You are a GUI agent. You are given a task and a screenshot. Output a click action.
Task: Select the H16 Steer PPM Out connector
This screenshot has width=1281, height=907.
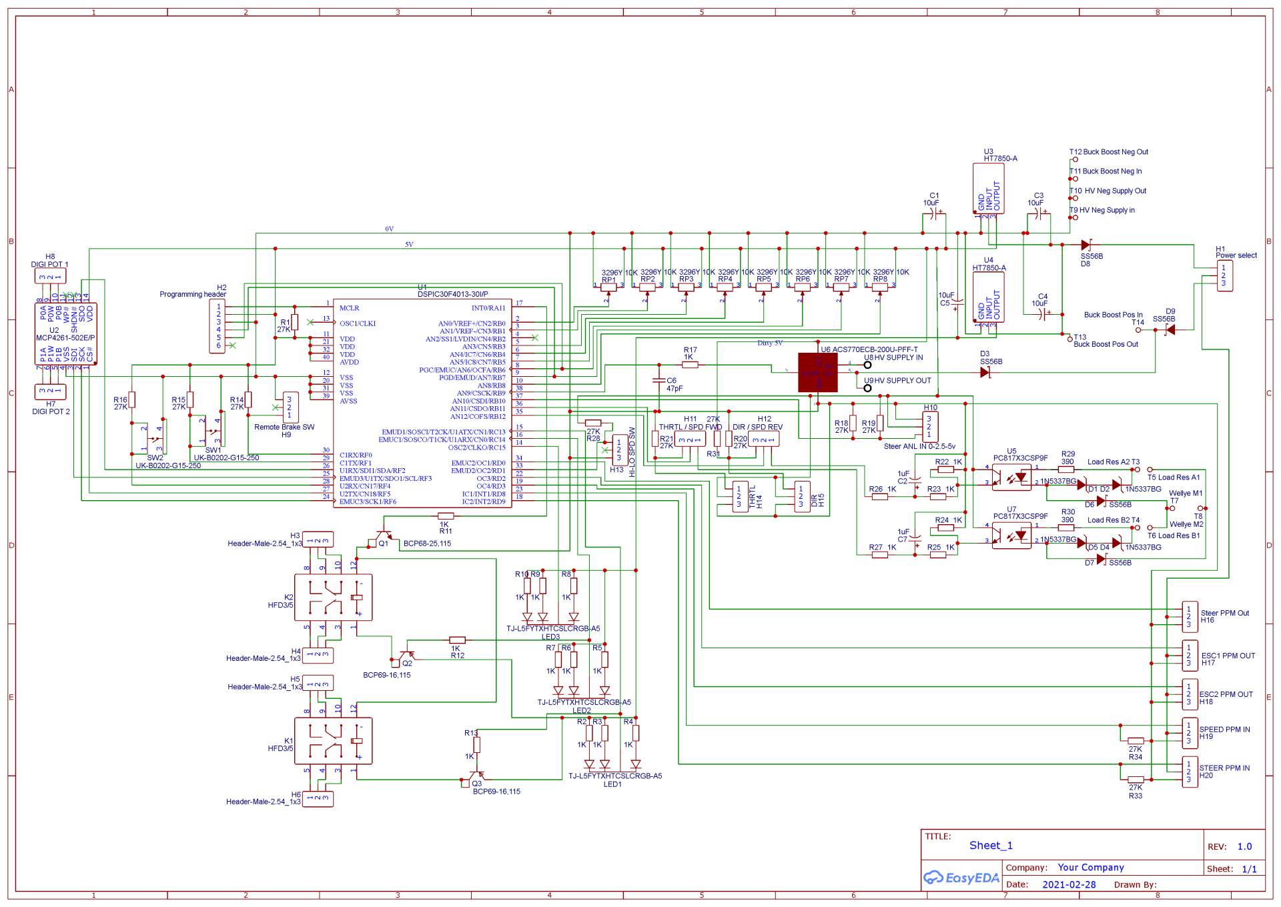coord(1189,616)
